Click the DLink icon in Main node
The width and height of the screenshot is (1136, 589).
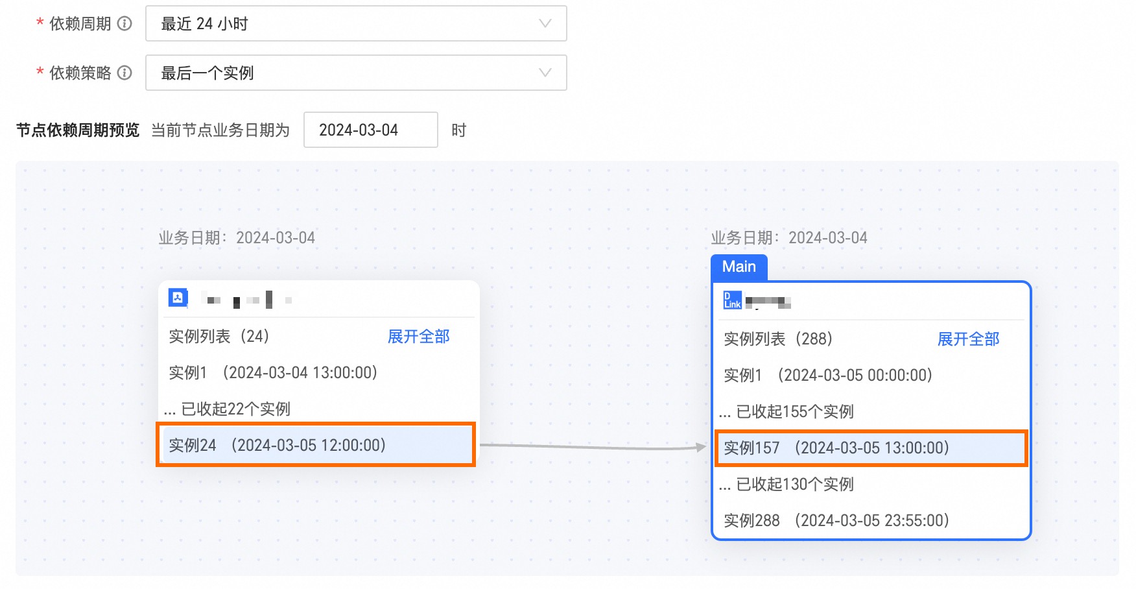point(733,300)
